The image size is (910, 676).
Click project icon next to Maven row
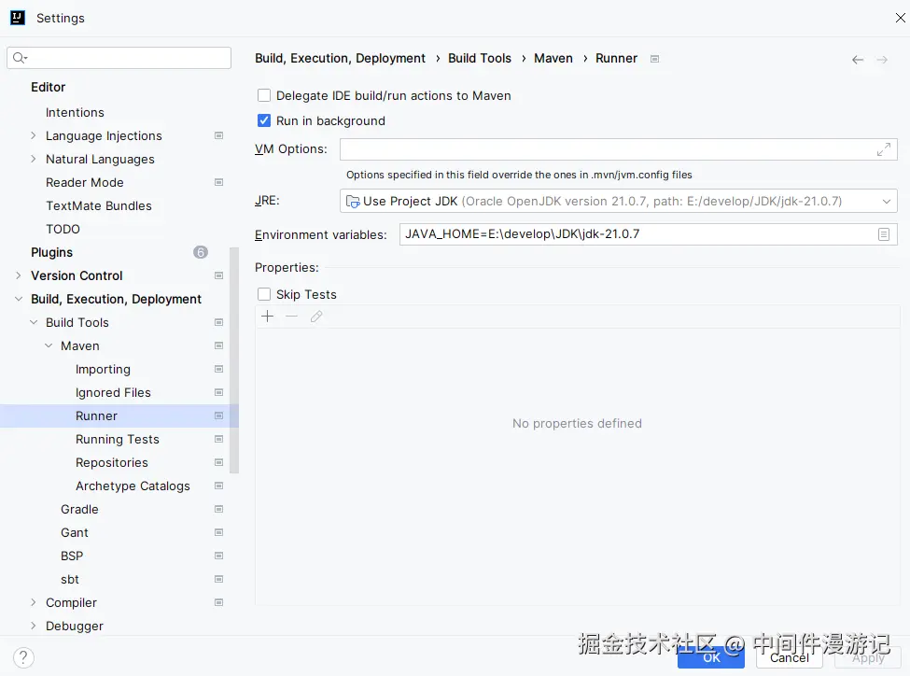pos(218,345)
